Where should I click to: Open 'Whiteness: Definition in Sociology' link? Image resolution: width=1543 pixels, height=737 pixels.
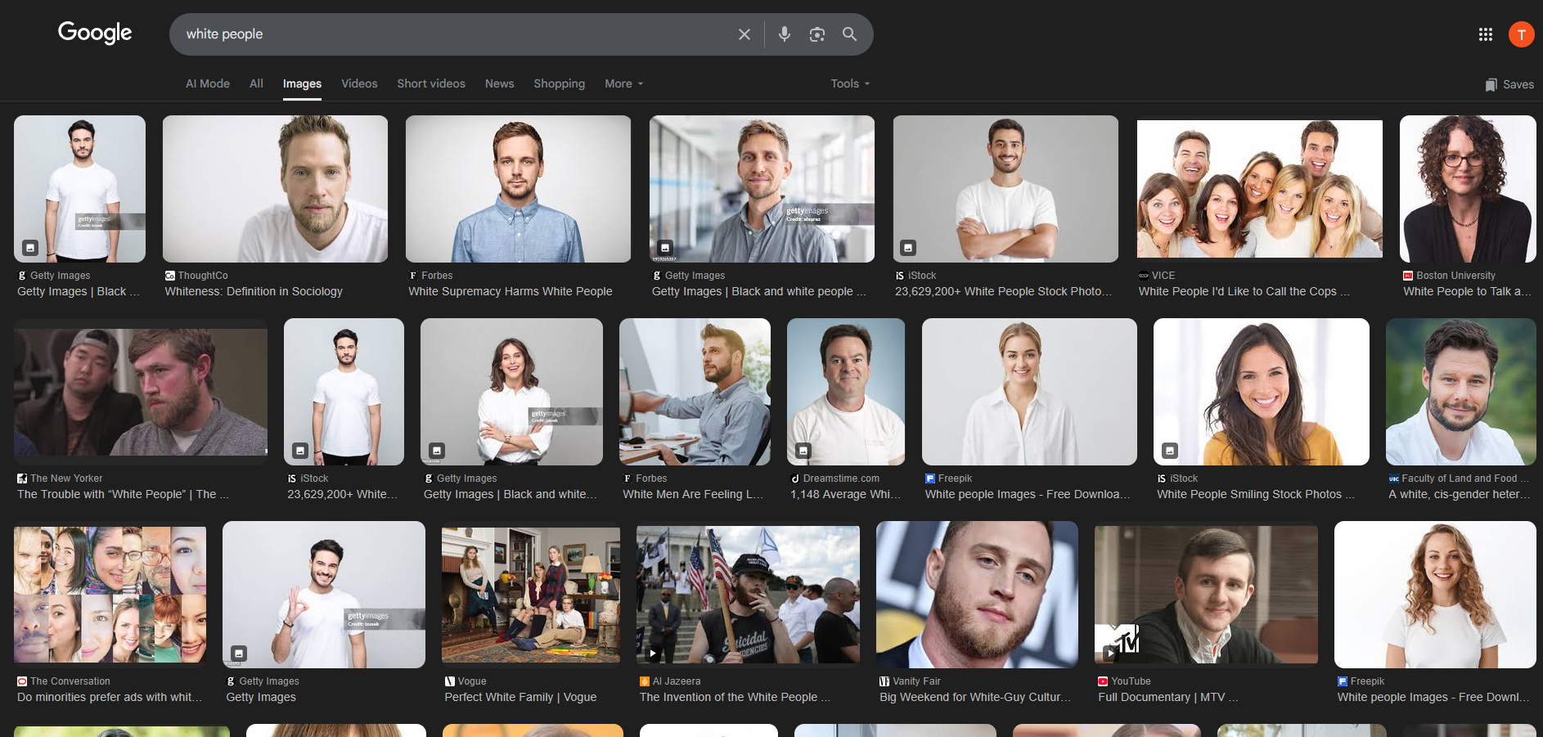pos(254,291)
